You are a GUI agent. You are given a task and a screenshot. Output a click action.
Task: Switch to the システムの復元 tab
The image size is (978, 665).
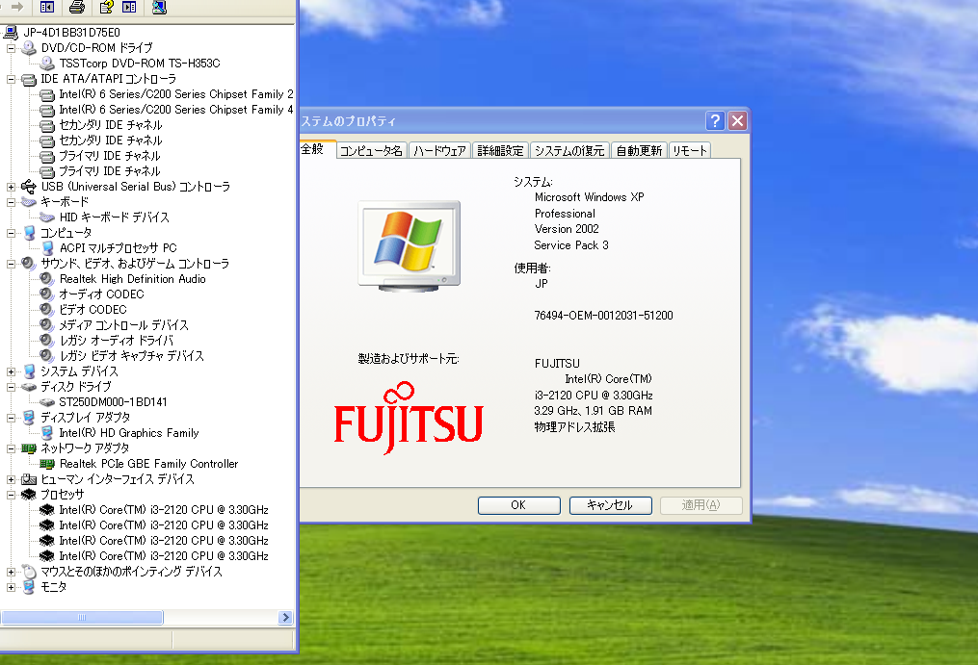(x=569, y=150)
